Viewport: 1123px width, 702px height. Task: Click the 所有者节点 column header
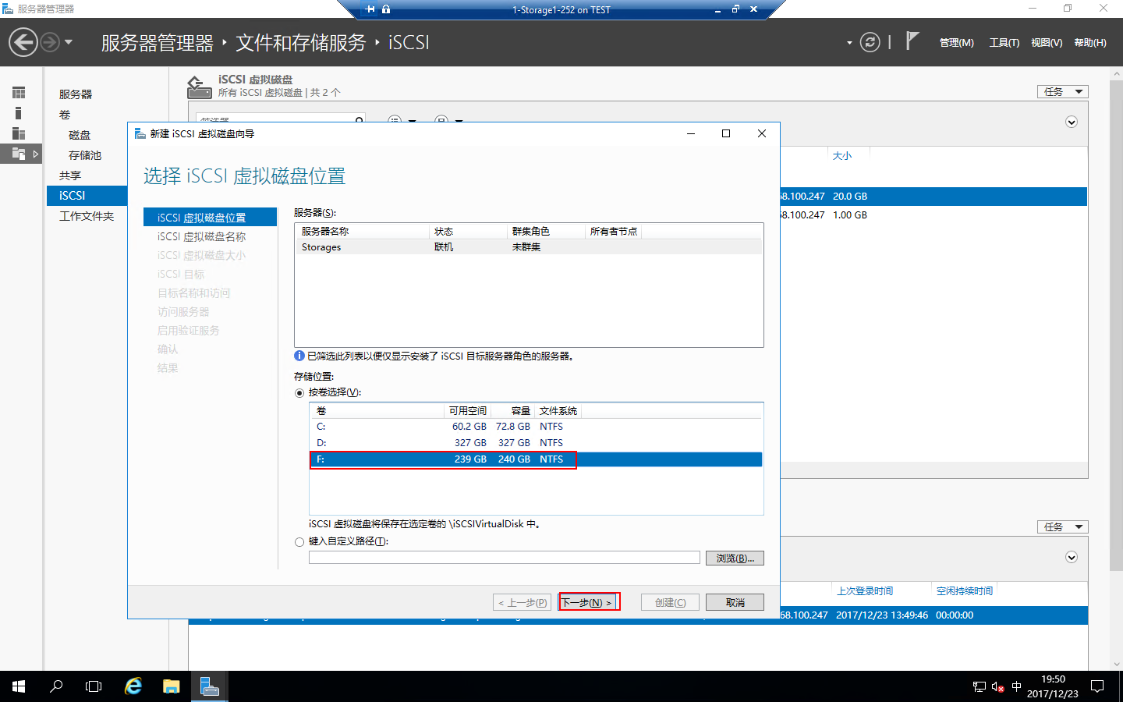(614, 232)
